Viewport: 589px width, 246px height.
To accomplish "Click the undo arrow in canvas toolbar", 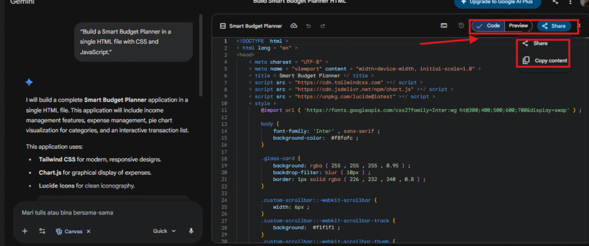I will click(308, 26).
